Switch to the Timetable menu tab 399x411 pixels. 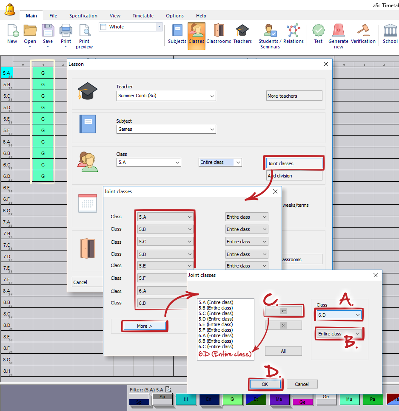(143, 16)
